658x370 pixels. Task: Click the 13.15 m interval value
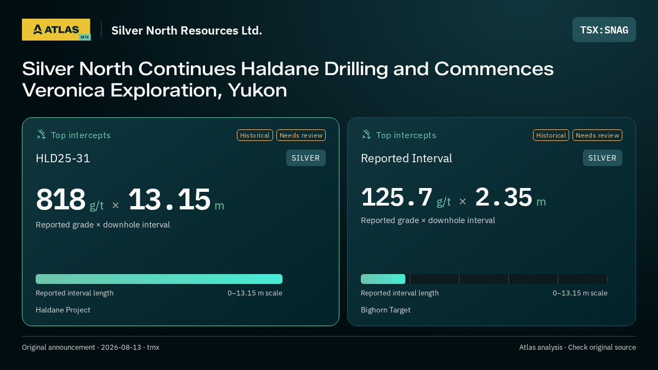(176, 200)
